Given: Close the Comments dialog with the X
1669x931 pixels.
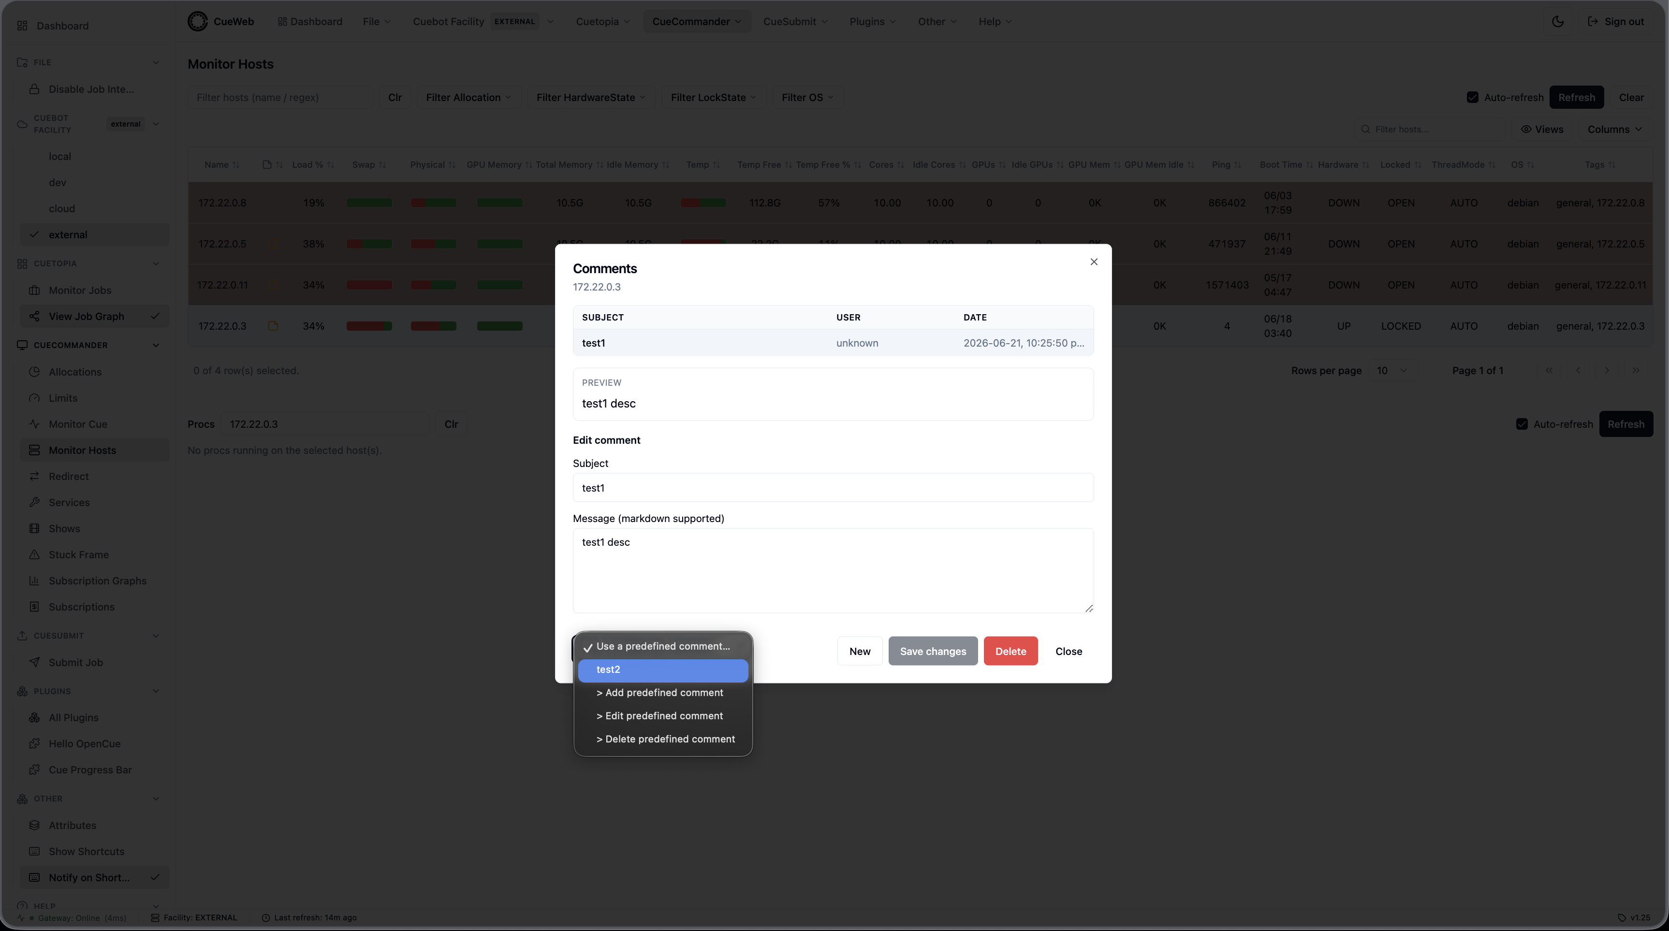Looking at the screenshot, I should 1094,262.
